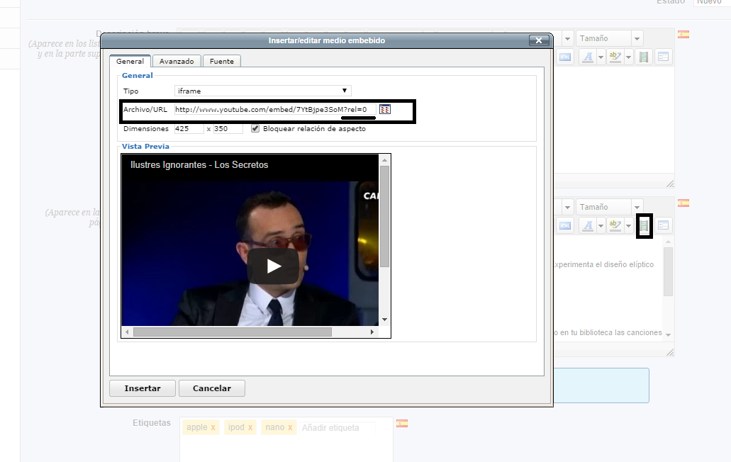Expand the lower text color dropdown arrow

point(601,226)
